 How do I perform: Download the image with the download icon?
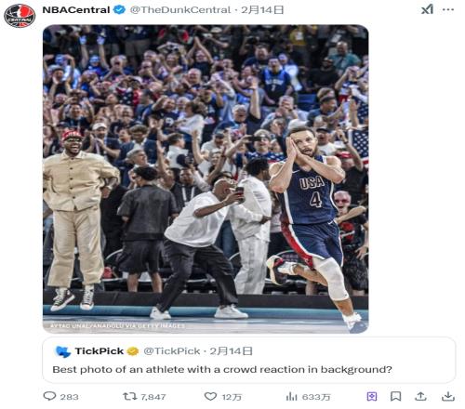tap(448, 396)
